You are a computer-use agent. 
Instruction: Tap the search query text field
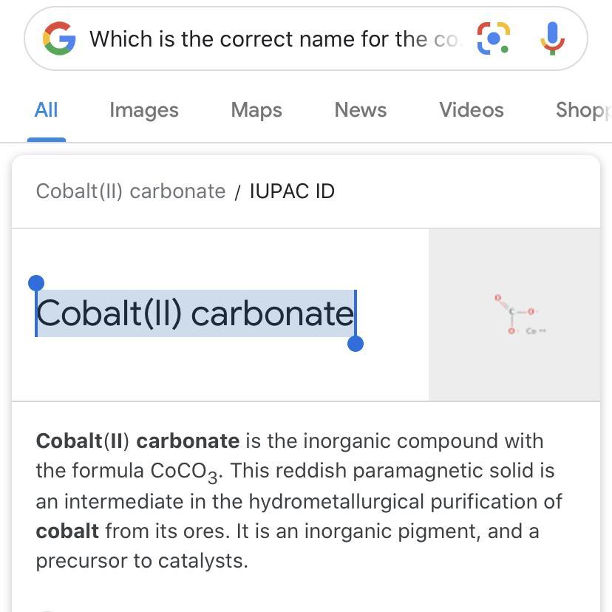(x=273, y=38)
